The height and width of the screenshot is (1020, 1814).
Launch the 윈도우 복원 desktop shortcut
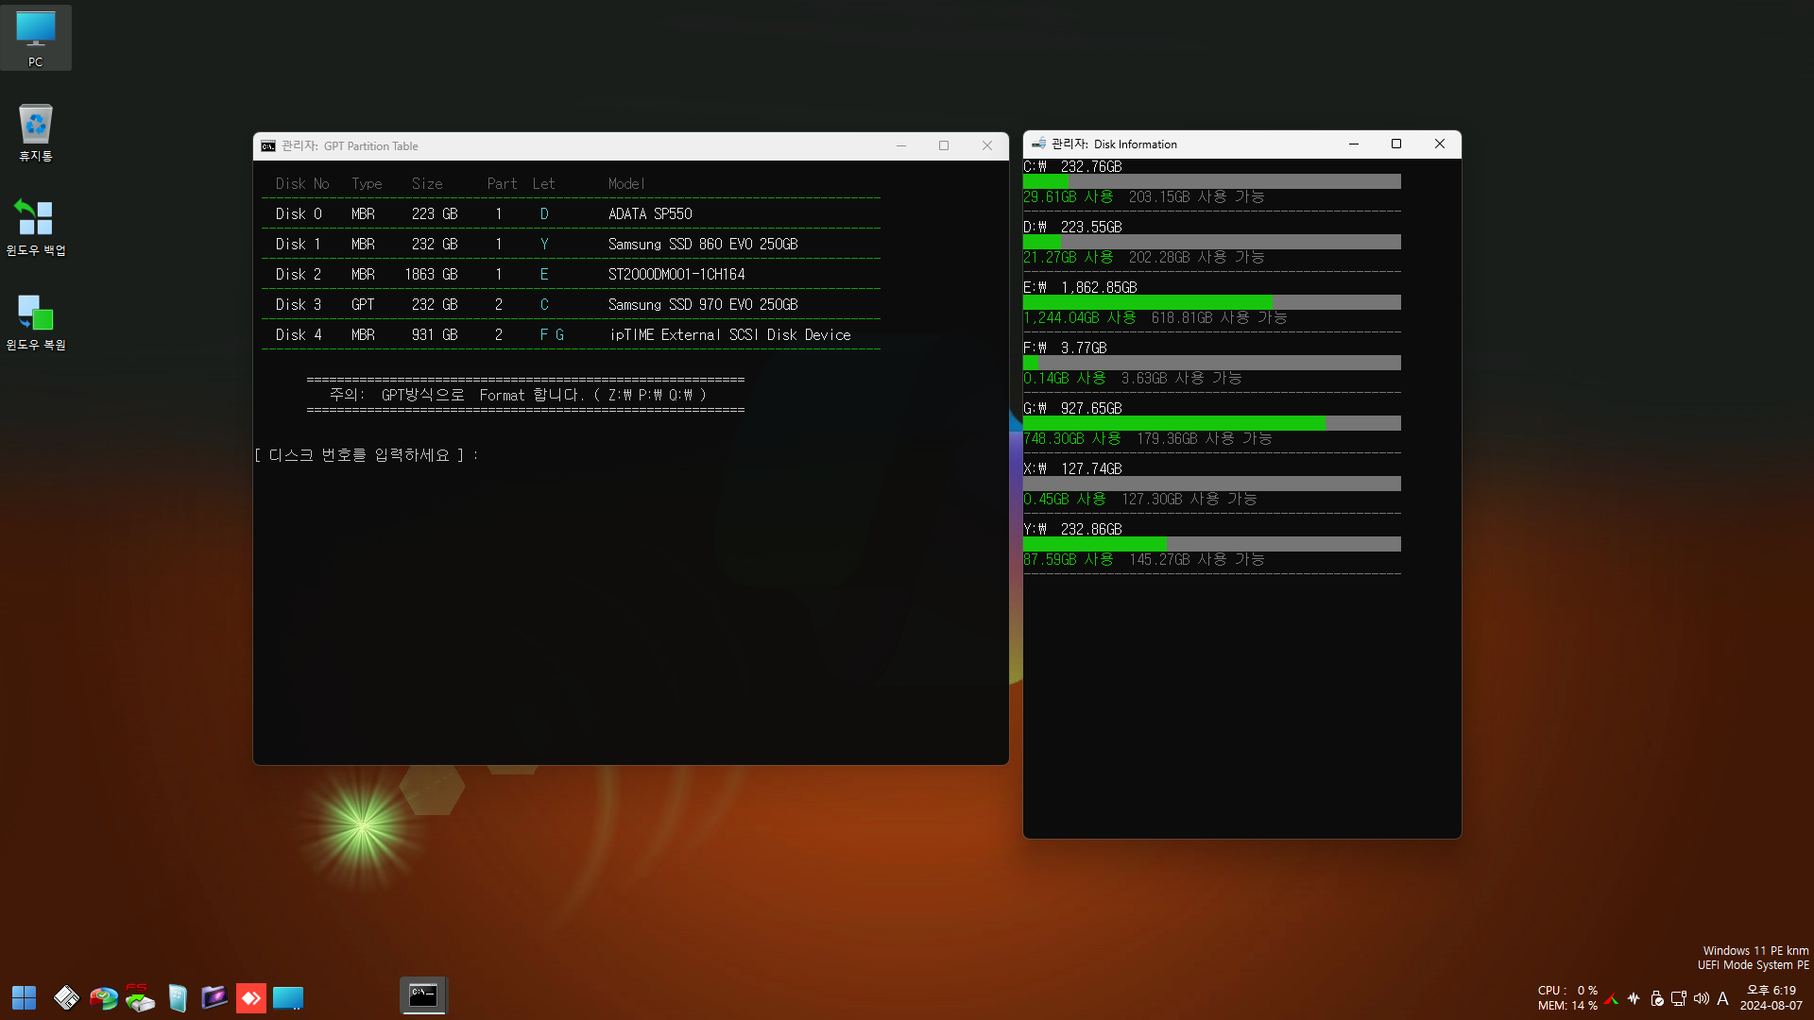35,321
